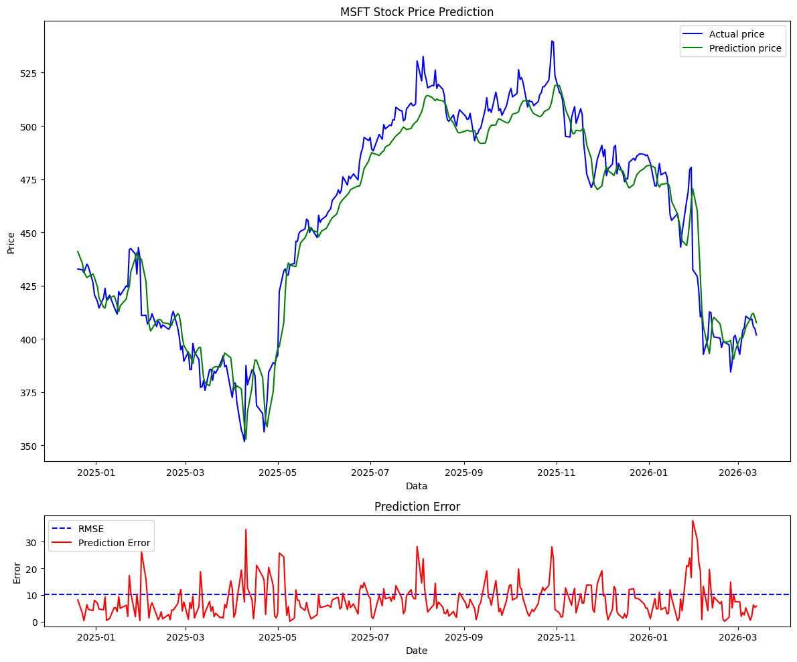Screen dimensions: 797x662
Task: Click '2025-11' tick under the error chart
Action: point(557,638)
